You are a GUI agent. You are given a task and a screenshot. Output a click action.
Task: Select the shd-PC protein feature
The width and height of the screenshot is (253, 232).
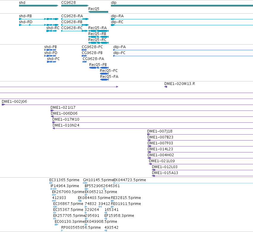point(51,62)
